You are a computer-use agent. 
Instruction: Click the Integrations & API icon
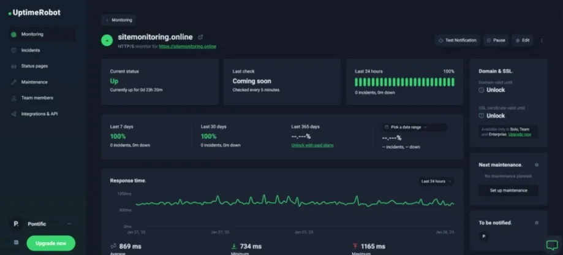13,114
